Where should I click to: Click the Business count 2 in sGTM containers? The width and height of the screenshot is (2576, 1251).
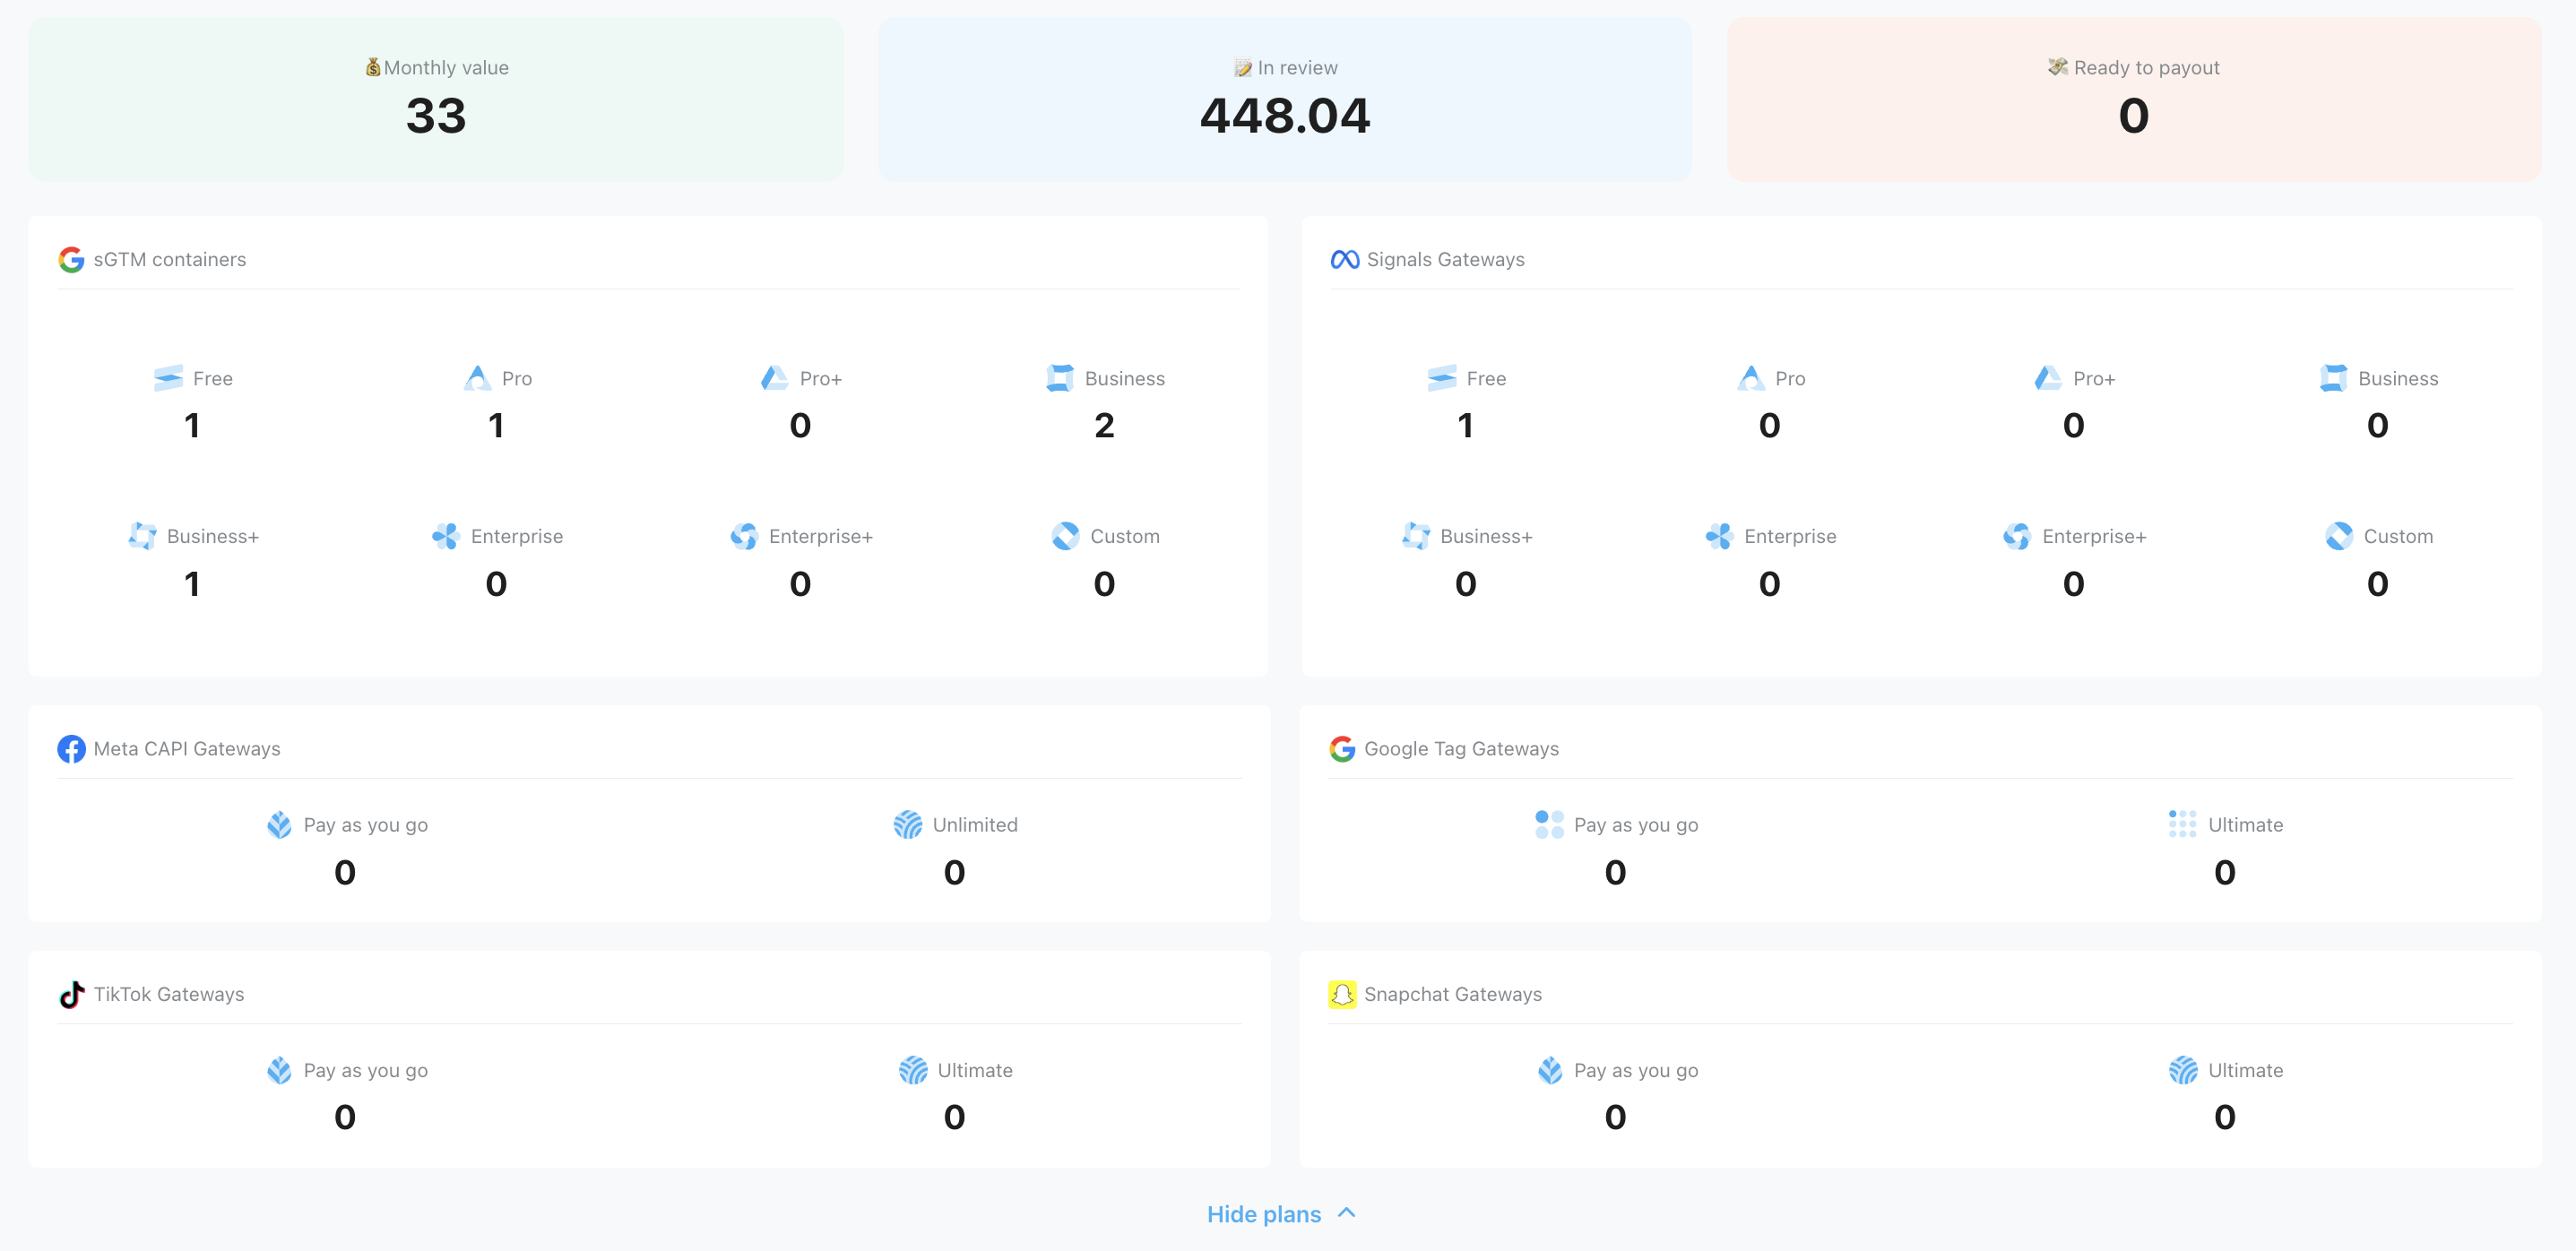(1104, 426)
